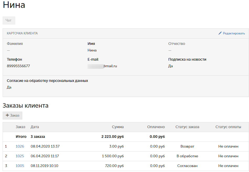
Task: Open order number 1005
Action: (20, 166)
